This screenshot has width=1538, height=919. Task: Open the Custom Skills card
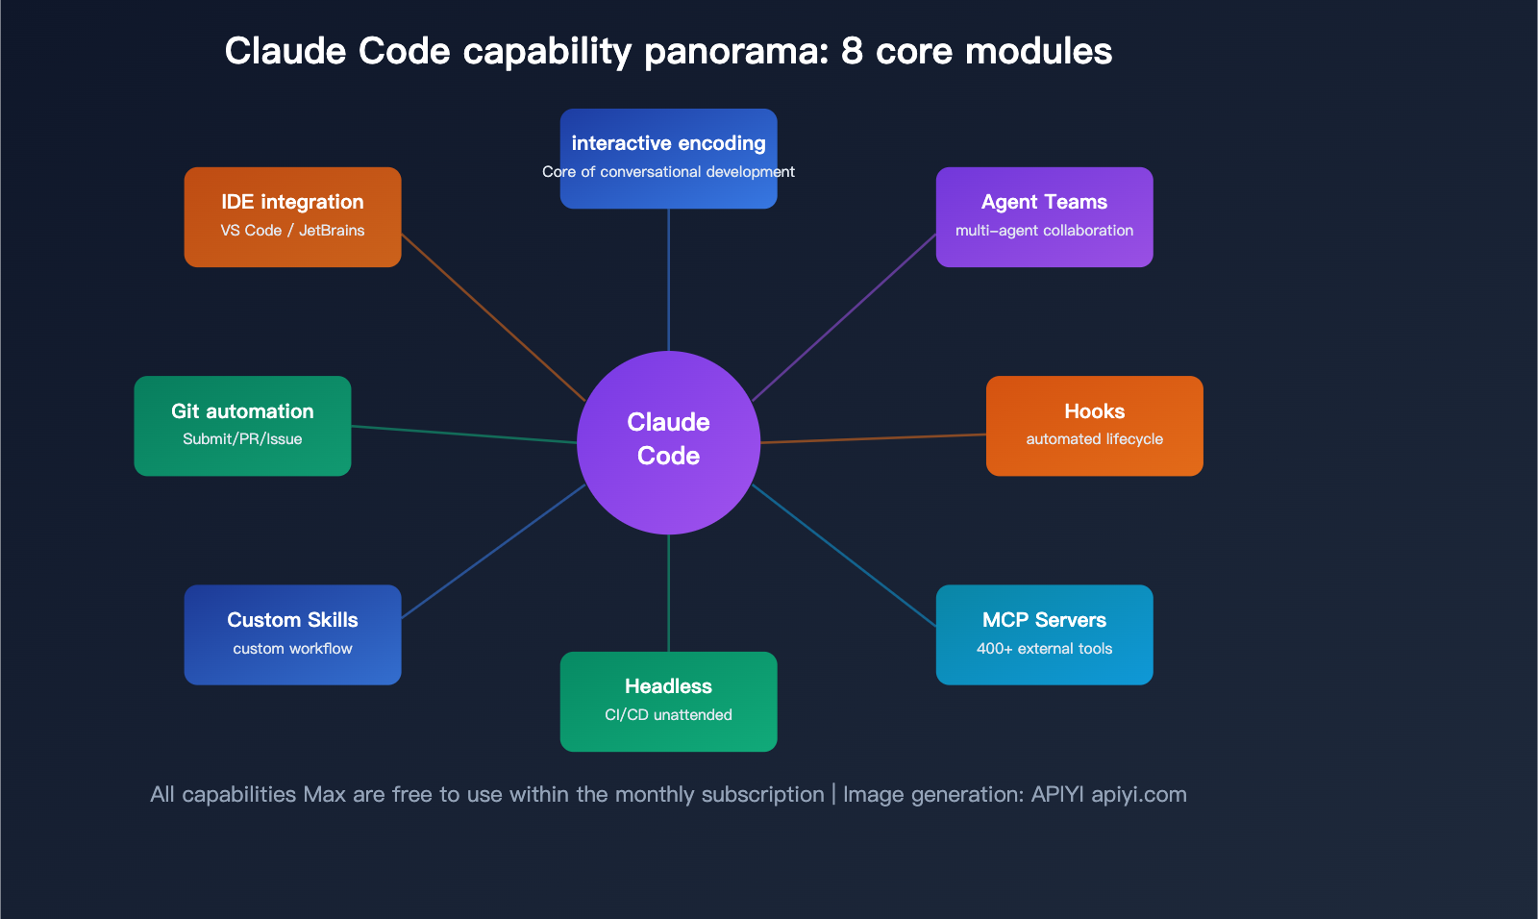[x=292, y=634]
